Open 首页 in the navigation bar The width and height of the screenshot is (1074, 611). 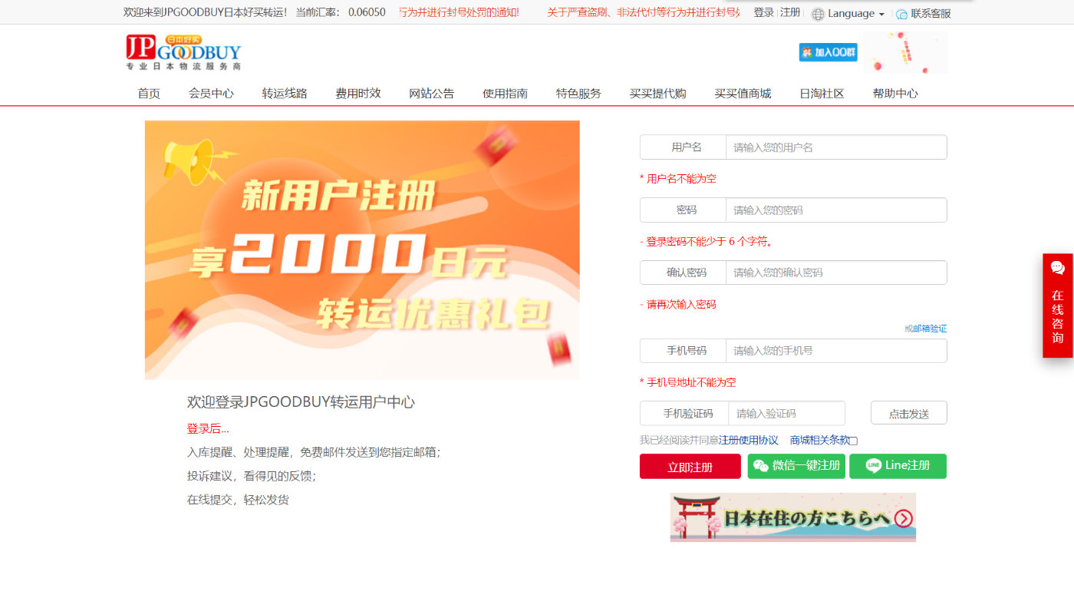click(x=149, y=94)
